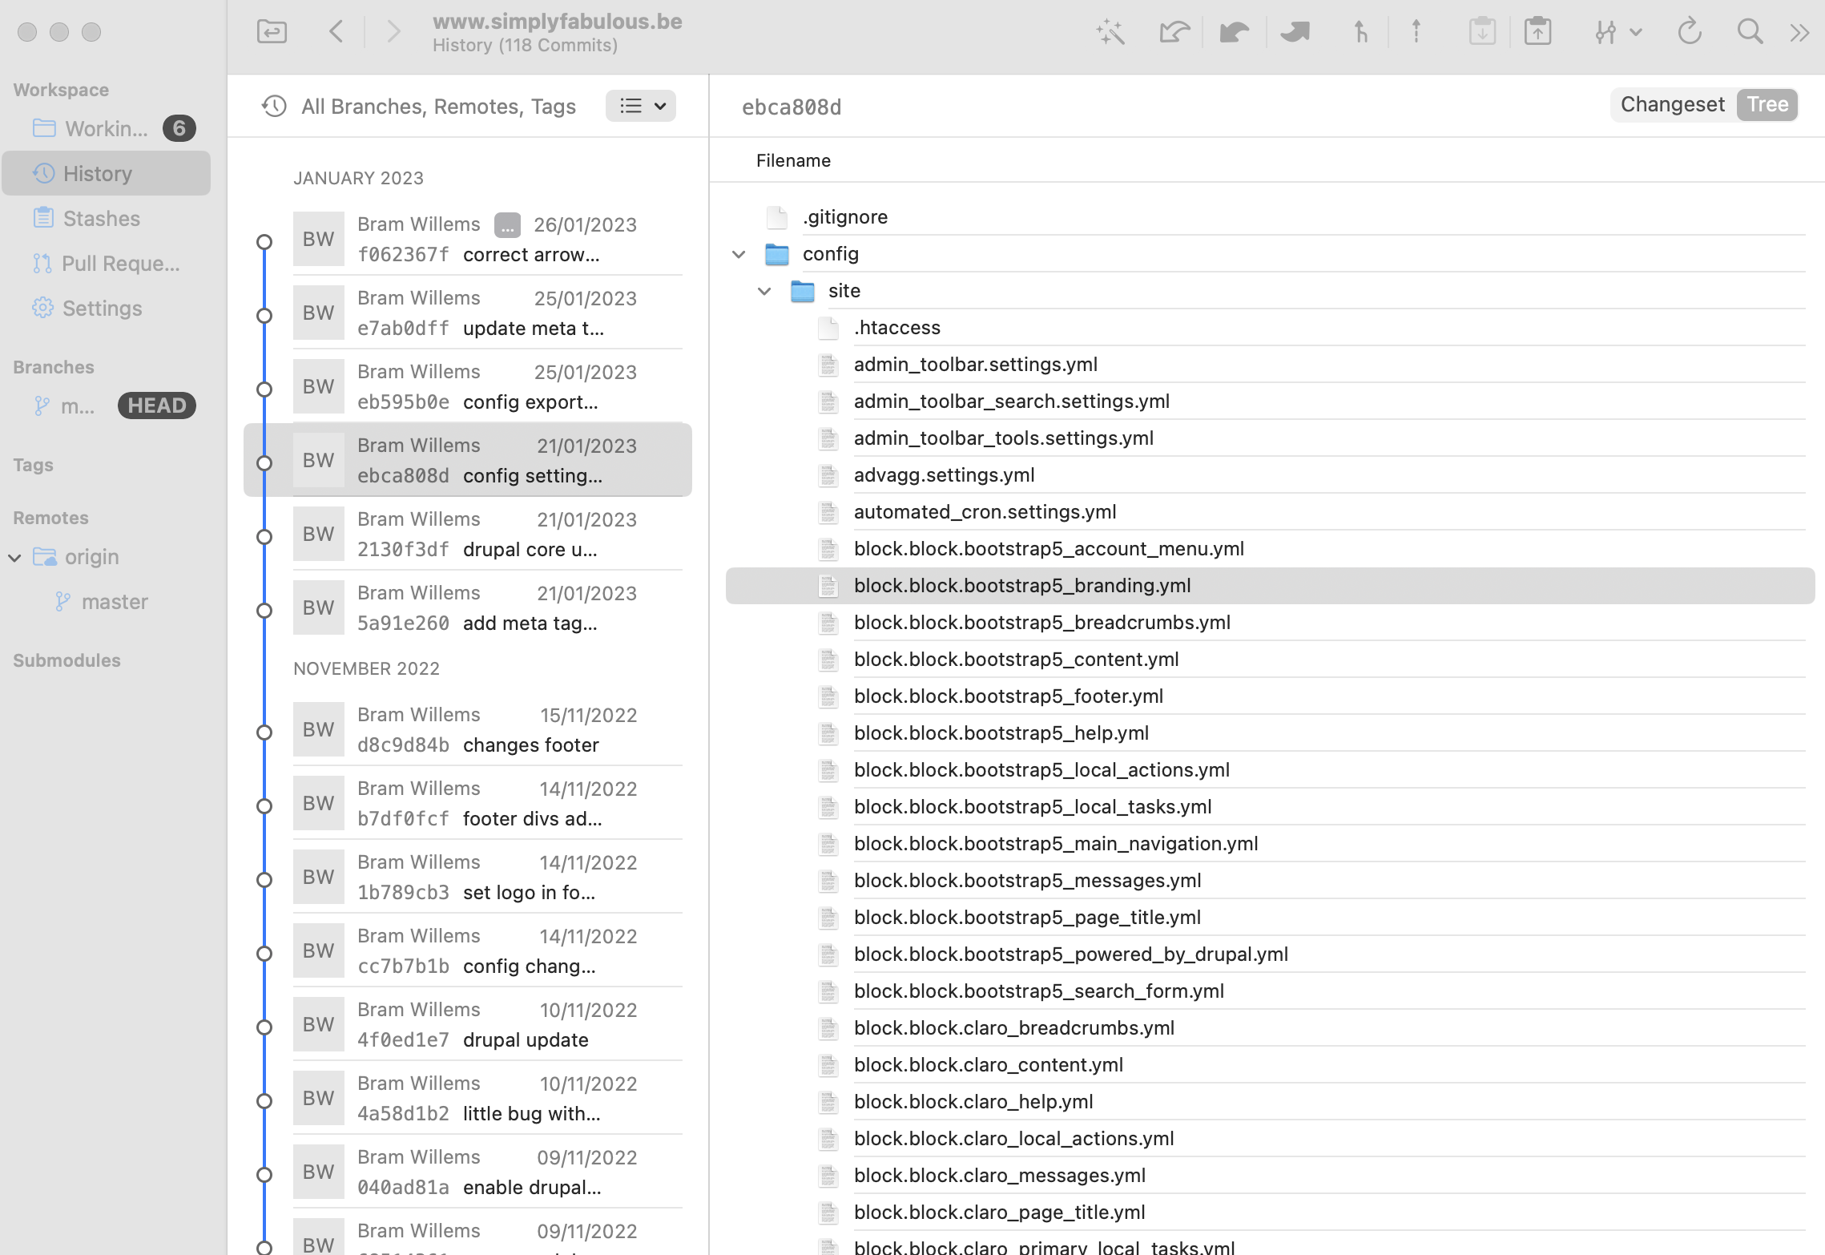Click the Fetch arrow icon in toolbar
Viewport: 1825px width, 1255px height.
[1174, 32]
